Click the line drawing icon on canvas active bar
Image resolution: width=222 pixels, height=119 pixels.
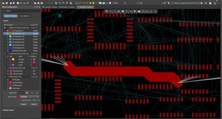155,11
